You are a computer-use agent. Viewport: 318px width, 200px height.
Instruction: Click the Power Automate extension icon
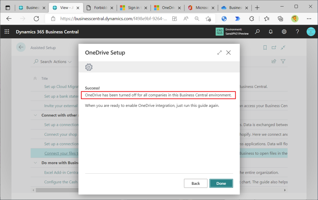[x=238, y=19]
